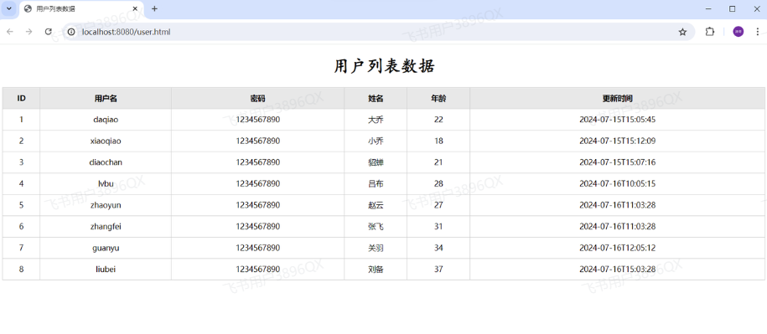This screenshot has width=767, height=334.
Task: Click the ID column header
Action: click(x=21, y=98)
